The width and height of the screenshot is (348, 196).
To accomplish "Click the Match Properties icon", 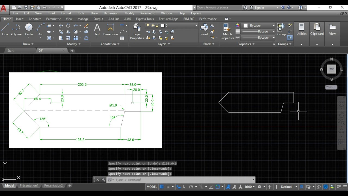I will point(227,32).
